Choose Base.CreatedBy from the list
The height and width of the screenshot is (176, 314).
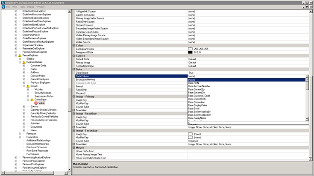pos(247,89)
